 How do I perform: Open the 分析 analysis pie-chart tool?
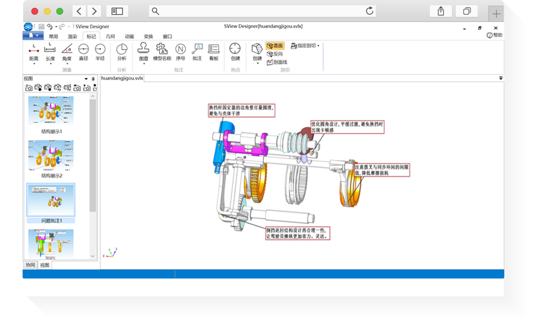point(122,52)
